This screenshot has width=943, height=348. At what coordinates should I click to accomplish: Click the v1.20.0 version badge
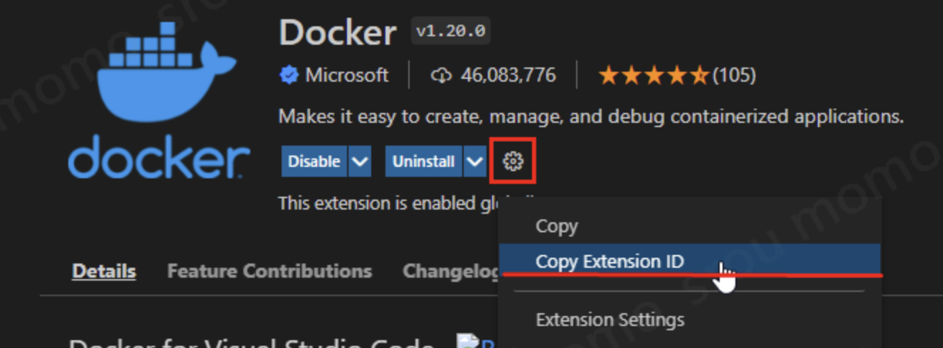pyautogui.click(x=451, y=31)
